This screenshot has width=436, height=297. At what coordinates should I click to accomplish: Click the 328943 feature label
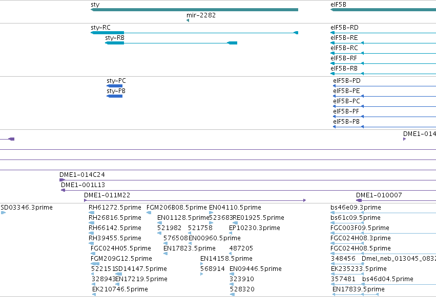coord(103,279)
